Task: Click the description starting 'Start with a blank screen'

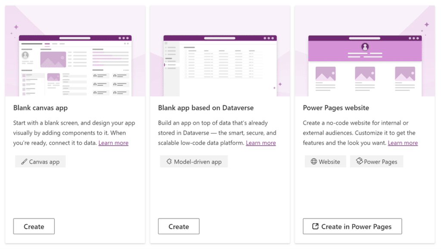Action: click(74, 133)
